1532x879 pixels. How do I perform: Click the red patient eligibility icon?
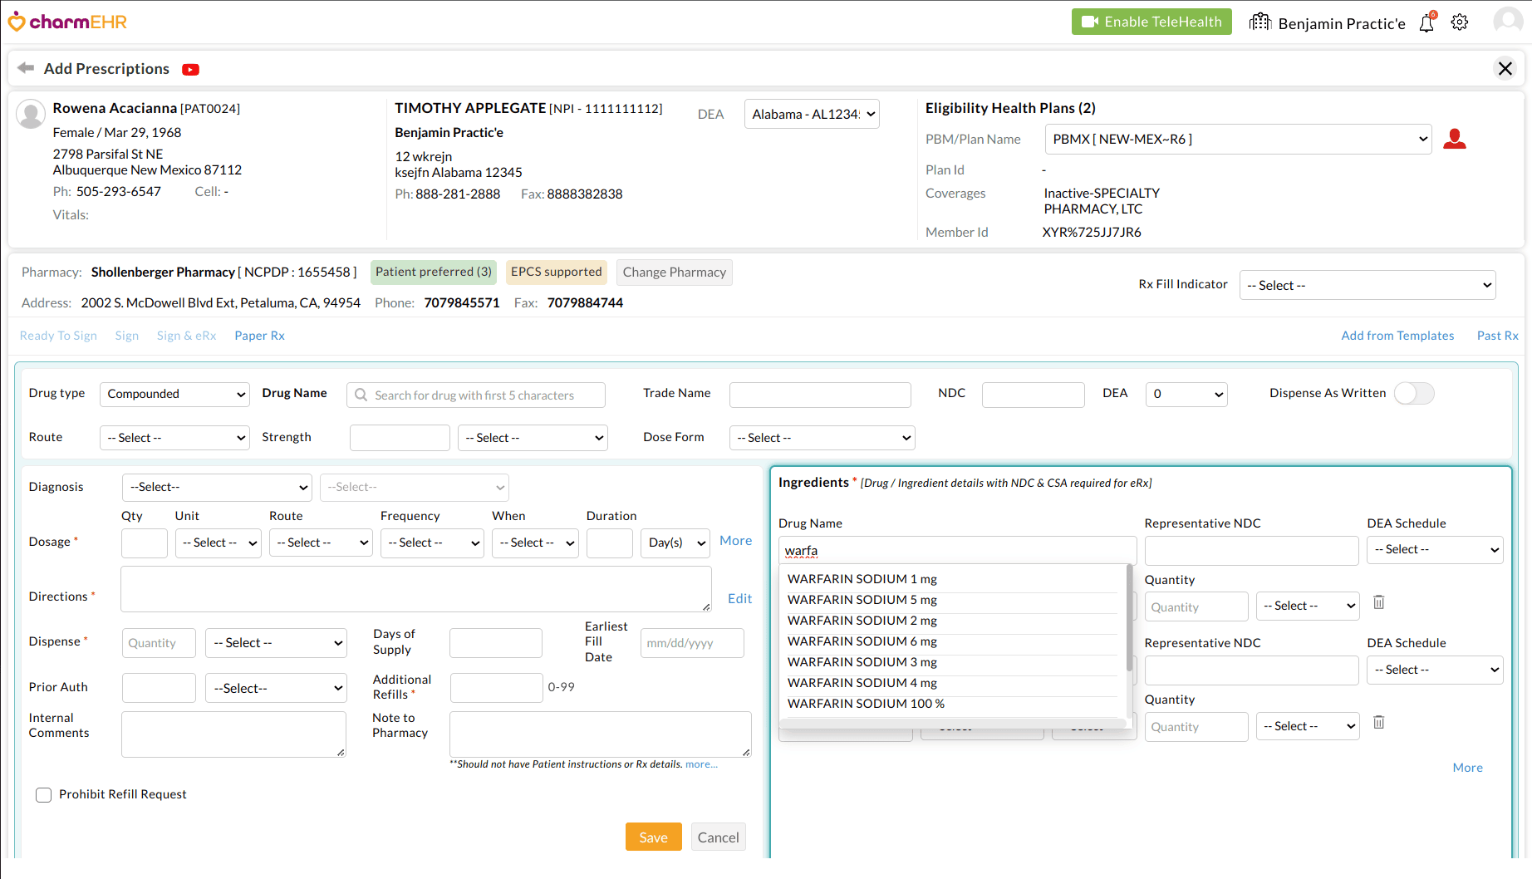point(1454,140)
